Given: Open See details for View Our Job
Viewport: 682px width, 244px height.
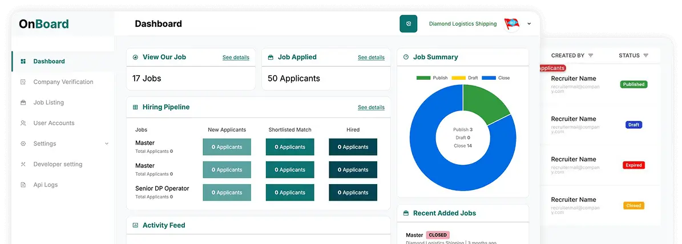Looking at the screenshot, I should (236, 58).
